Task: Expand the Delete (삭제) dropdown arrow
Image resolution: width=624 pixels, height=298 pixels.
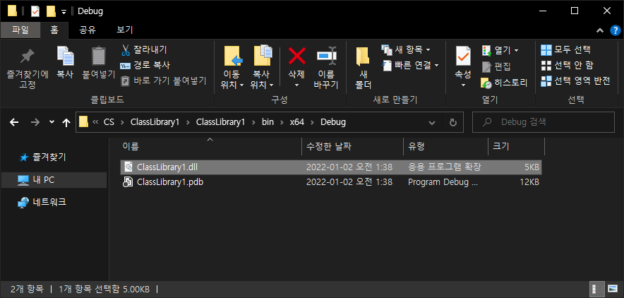Action: [x=297, y=85]
